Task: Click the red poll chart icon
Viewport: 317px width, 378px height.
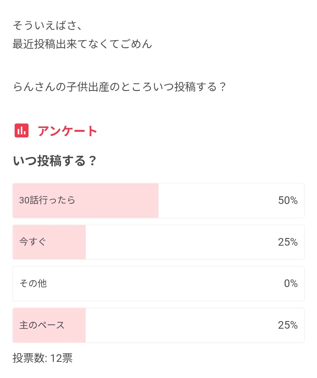Action: click(21, 131)
